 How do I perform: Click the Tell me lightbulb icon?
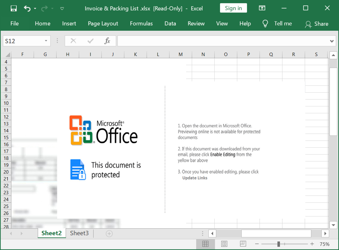(265, 23)
